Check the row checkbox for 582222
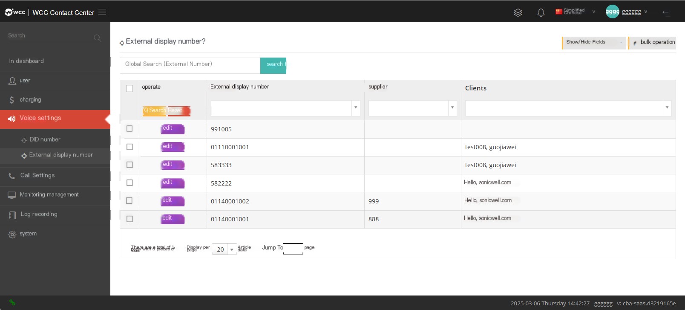Viewport: 685px width, 310px height. point(130,183)
